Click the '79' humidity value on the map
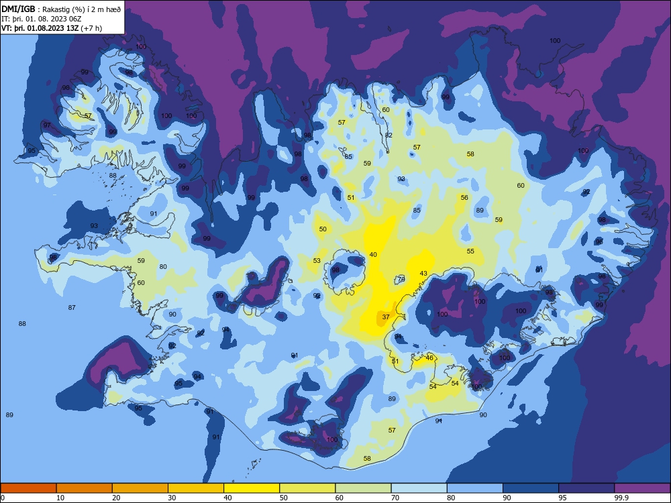 point(401,279)
